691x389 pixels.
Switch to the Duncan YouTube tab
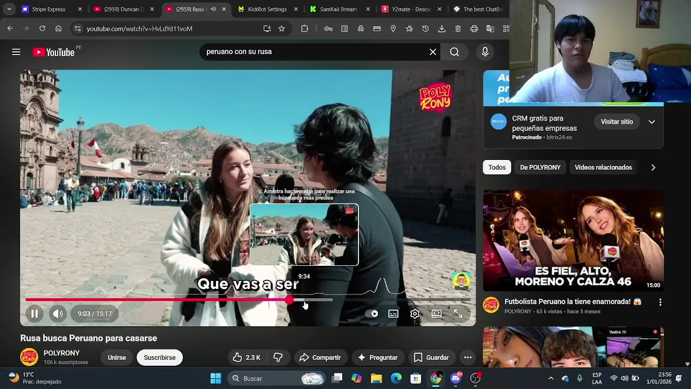coord(124,9)
